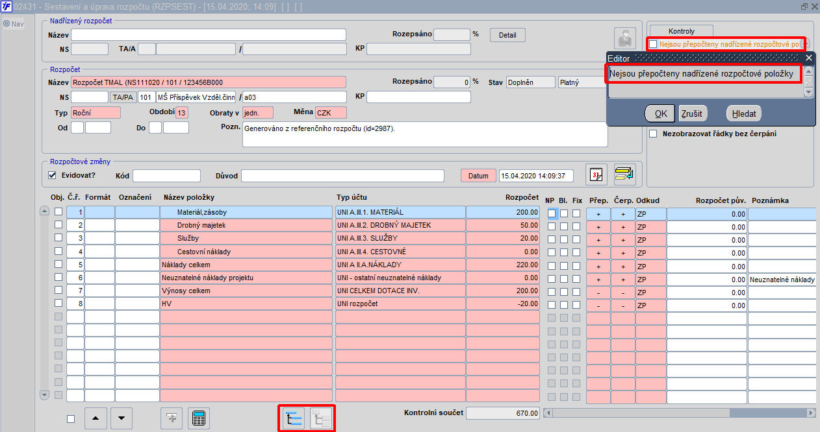Click the Kód input field

coord(167,176)
